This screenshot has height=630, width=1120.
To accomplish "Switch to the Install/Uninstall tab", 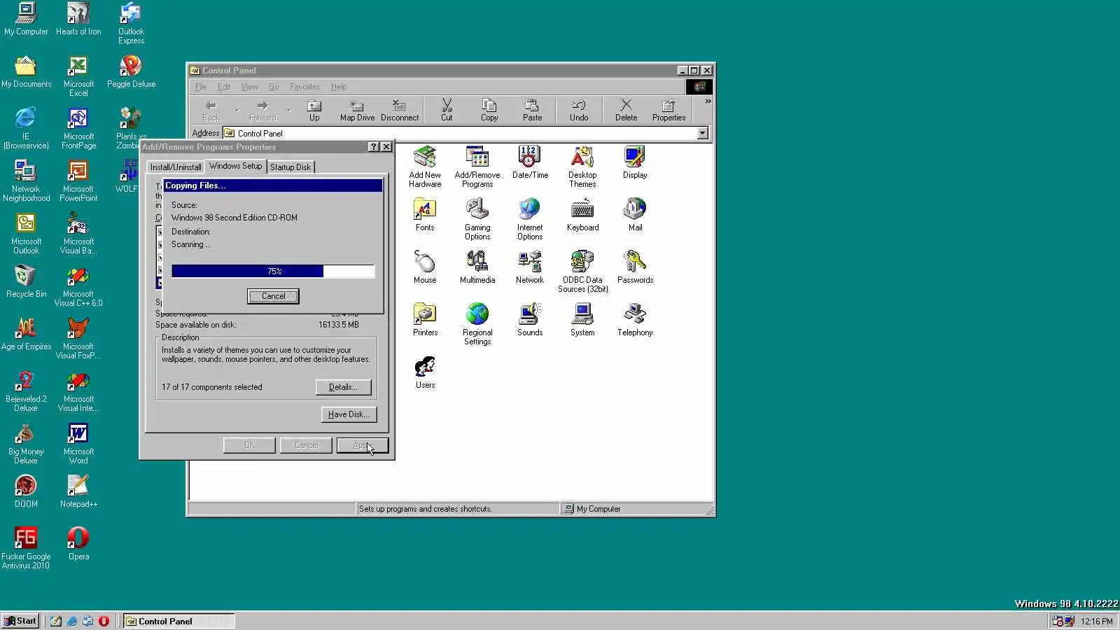I will [x=176, y=167].
